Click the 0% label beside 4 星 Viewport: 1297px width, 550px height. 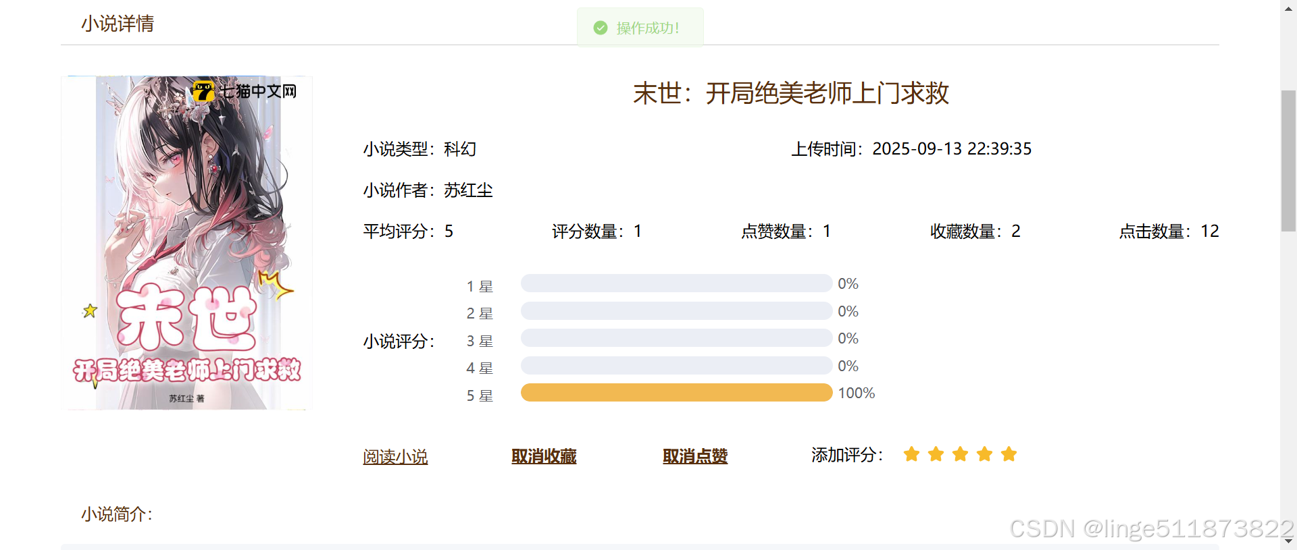[x=848, y=366]
